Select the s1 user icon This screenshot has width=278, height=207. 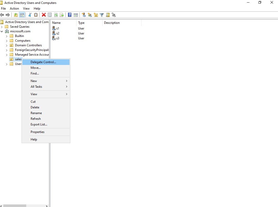coord(54,28)
